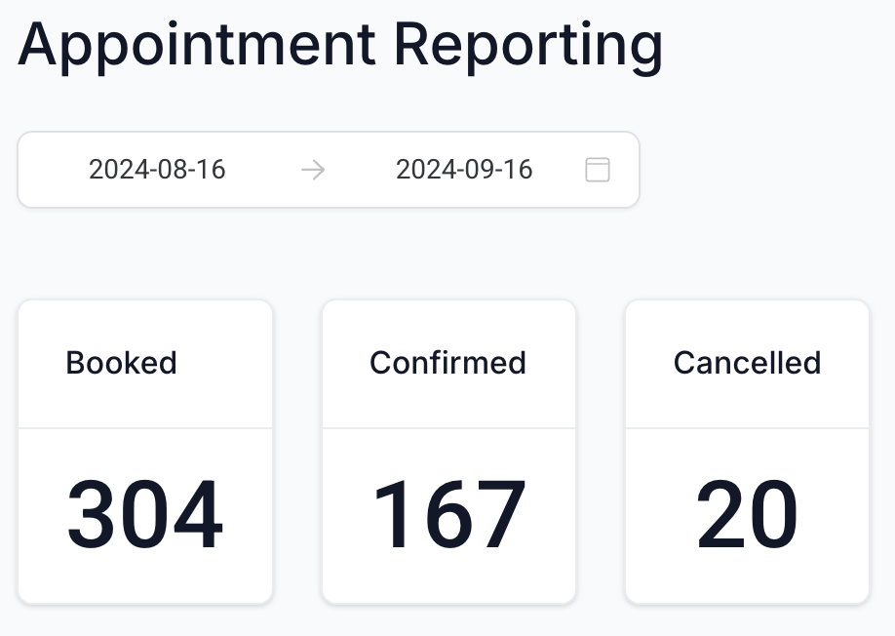This screenshot has width=895, height=636.
Task: Click the Confirmed count 167
Action: click(448, 515)
